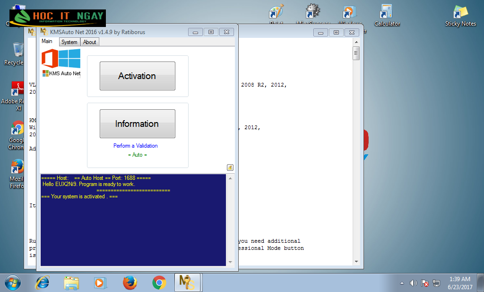Minimize the KMSAuto Net 2016 window

click(195, 32)
